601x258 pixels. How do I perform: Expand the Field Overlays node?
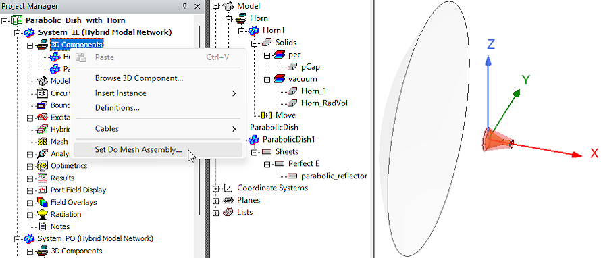click(x=30, y=203)
